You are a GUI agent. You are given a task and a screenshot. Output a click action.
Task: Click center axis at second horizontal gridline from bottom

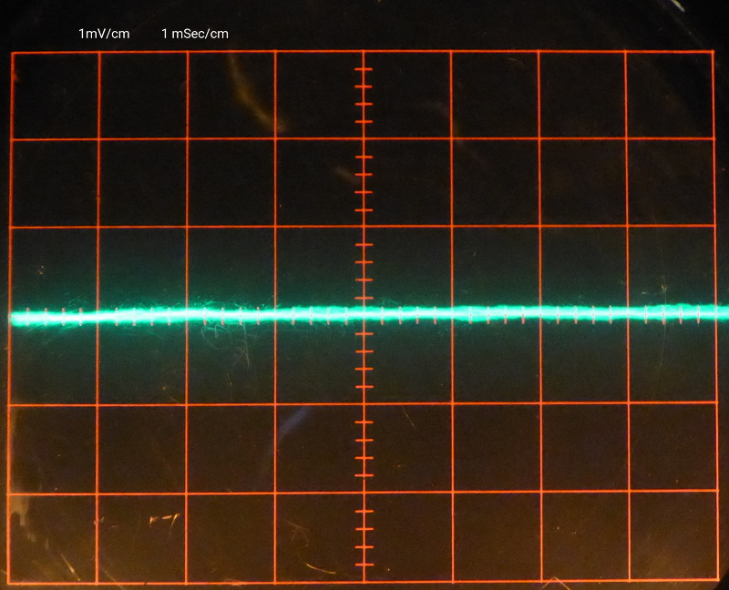coord(364,493)
